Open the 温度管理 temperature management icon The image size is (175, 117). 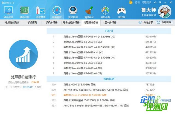(x=41, y=12)
